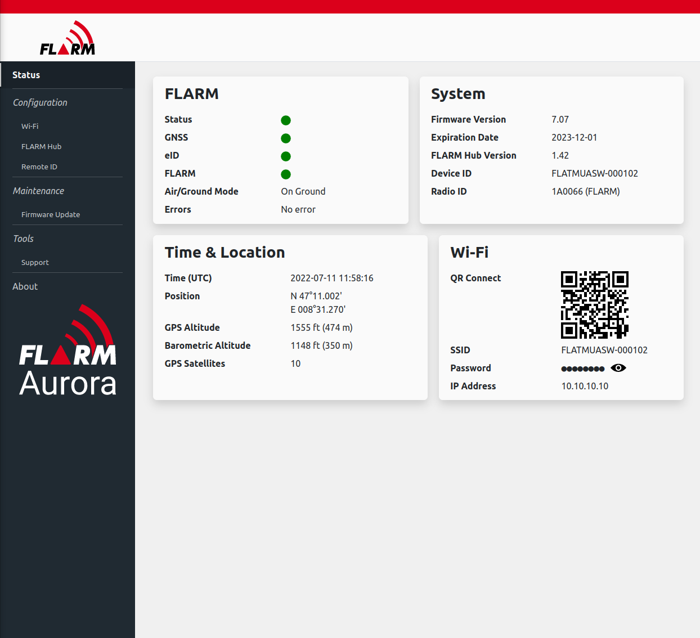This screenshot has width=700, height=638.
Task: Click the green Status indicator dot
Action: (286, 120)
